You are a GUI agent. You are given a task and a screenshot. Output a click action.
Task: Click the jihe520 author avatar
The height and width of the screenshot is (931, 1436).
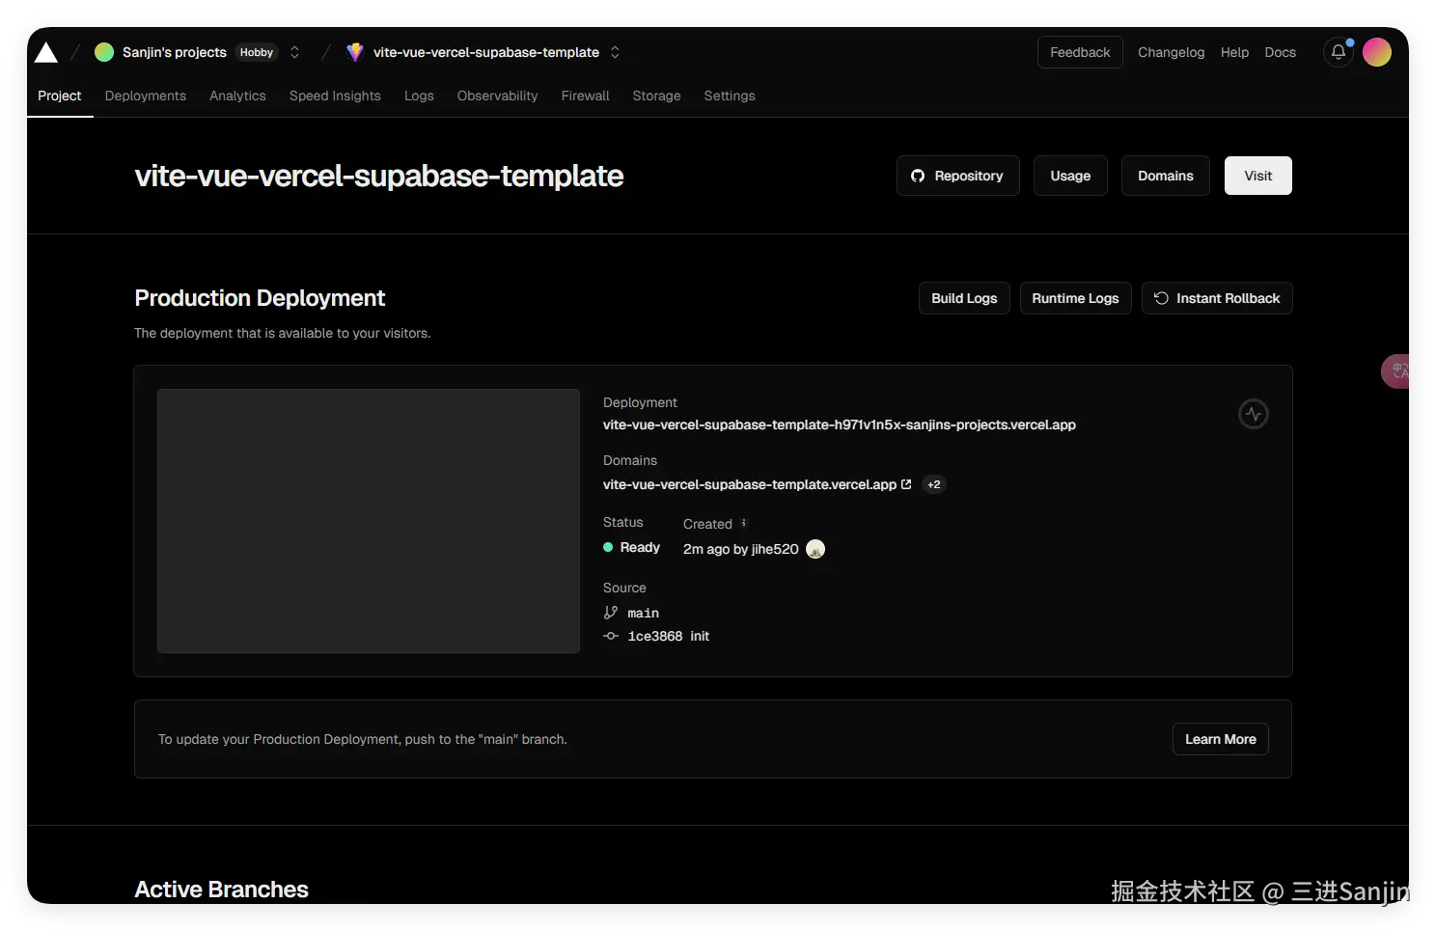click(x=815, y=549)
